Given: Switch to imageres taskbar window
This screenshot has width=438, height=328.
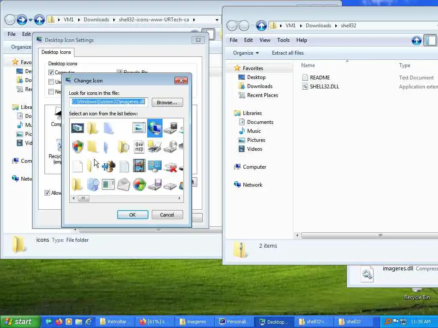Looking at the screenshot, I should tap(195, 322).
